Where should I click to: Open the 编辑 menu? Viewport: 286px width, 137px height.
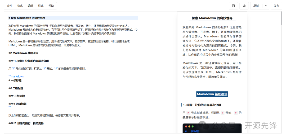pos(30,6)
